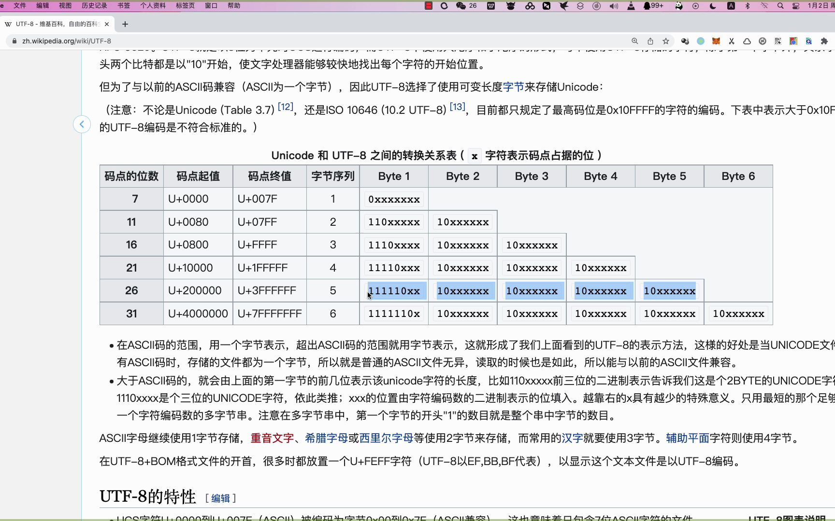Follow the 汉字 hyperlink in the text
Viewport: 835px width, 521px height.
(573, 438)
